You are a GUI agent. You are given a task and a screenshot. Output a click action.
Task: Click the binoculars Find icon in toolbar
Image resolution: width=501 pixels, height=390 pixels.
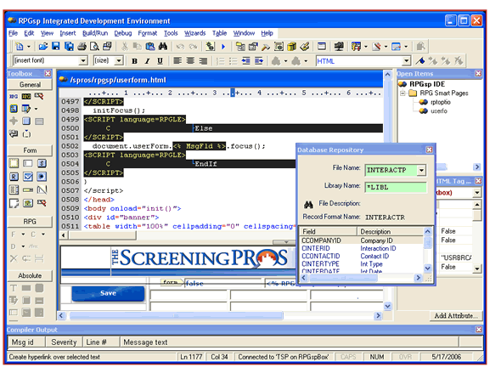[163, 47]
